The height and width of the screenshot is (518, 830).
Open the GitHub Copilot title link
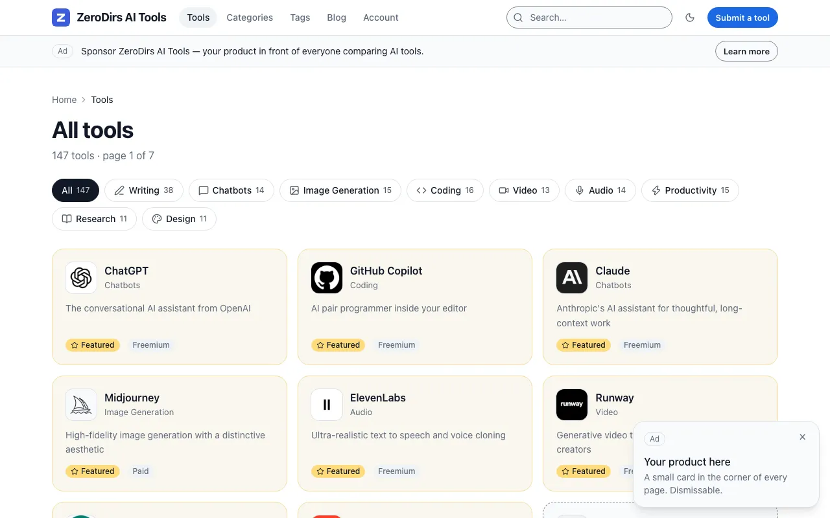[386, 271]
